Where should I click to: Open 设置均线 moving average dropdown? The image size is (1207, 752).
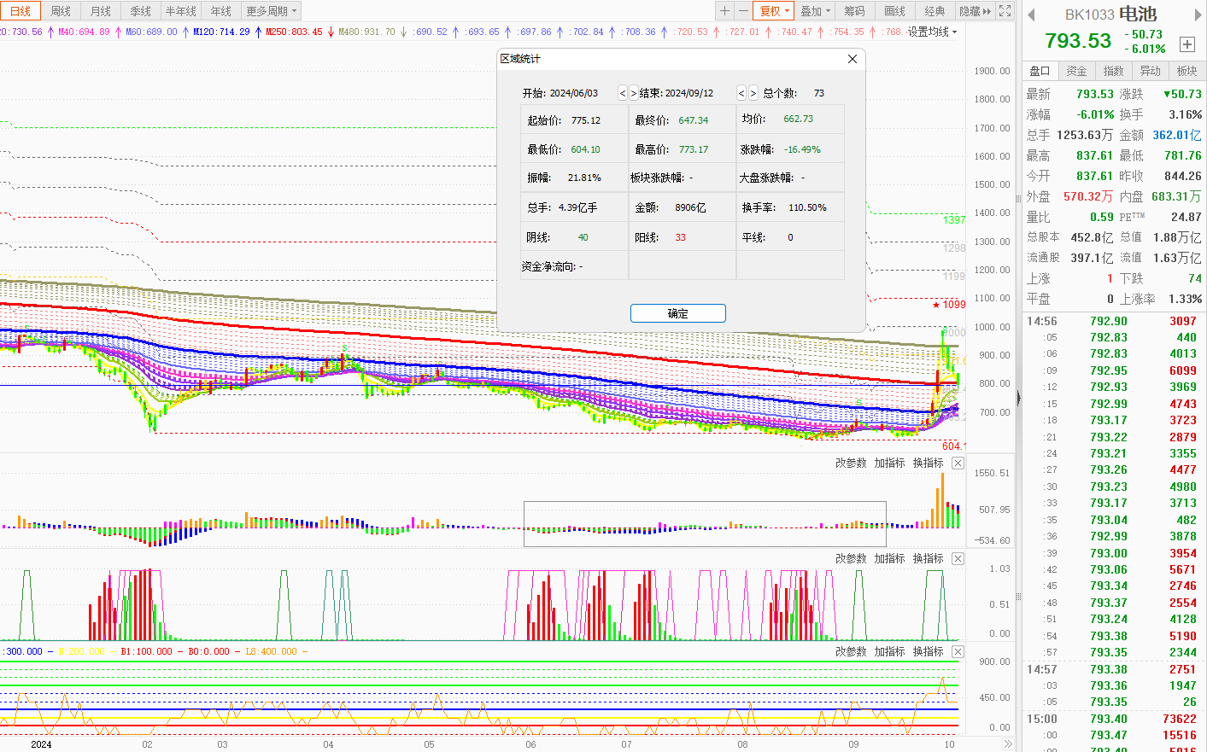[932, 32]
